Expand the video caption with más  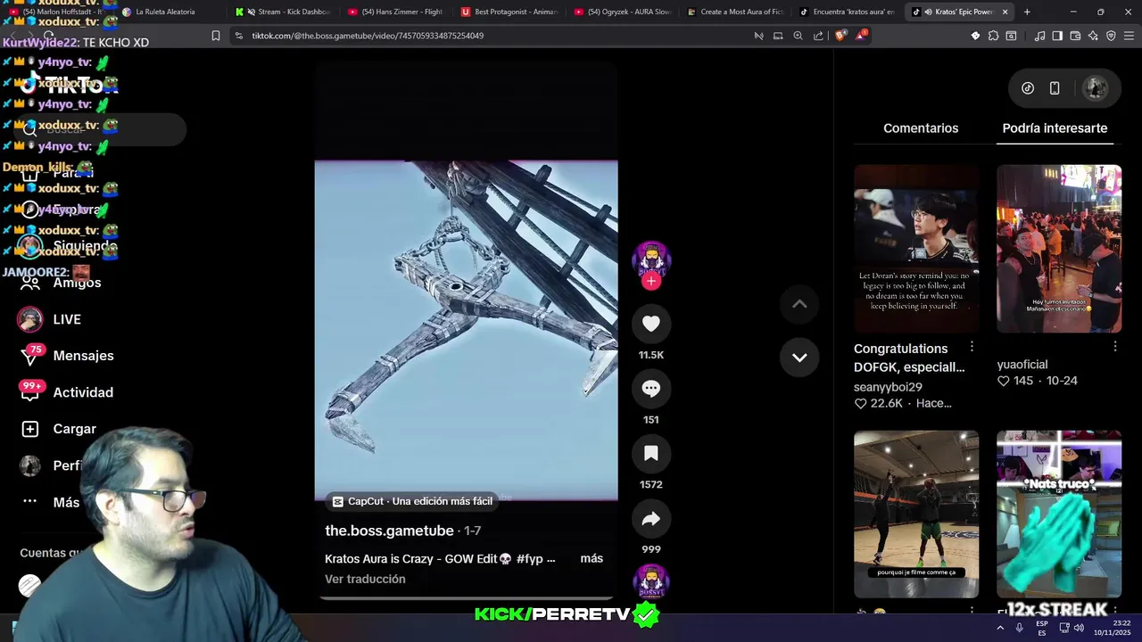click(592, 558)
